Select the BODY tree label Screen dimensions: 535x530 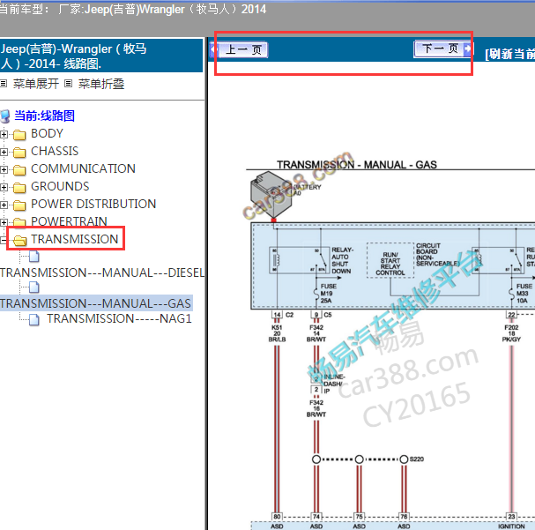click(x=47, y=133)
